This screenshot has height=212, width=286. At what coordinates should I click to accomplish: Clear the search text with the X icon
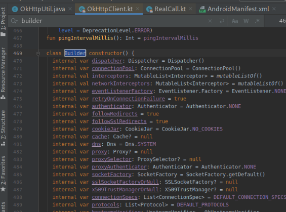pos(210,21)
